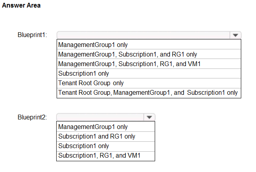Choose 'ManagementGroup1, Subscription1, and RG1 only' for Blueprint1
The width and height of the screenshot is (256, 172).
pyautogui.click(x=128, y=54)
